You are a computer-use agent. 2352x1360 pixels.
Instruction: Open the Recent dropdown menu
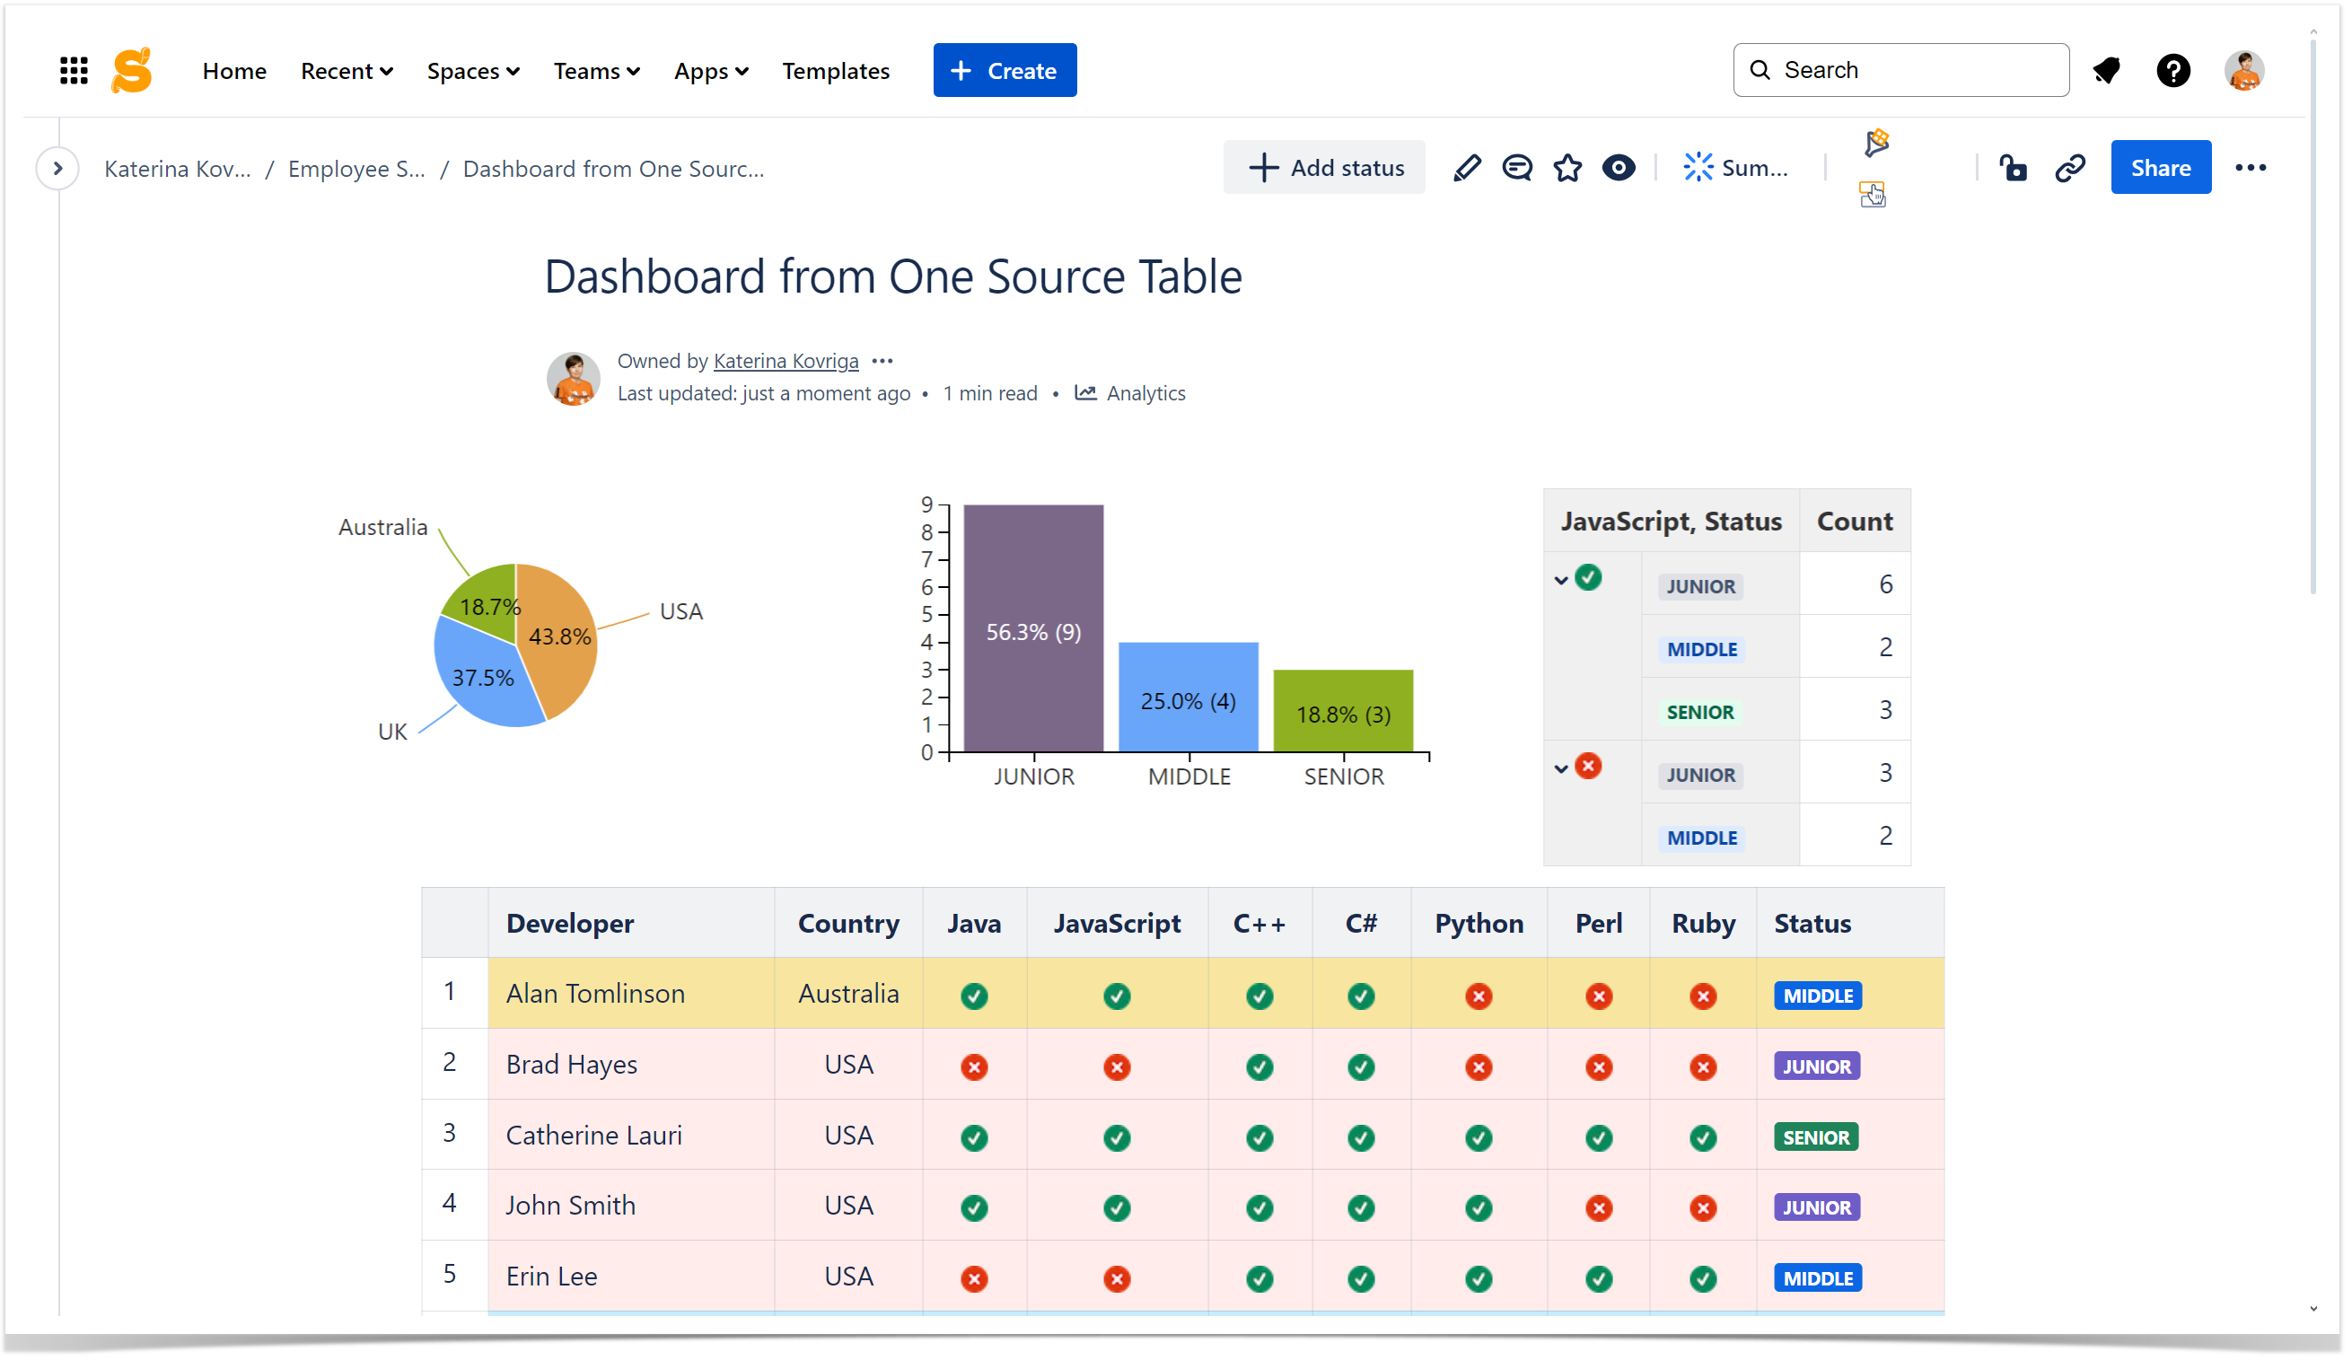pos(347,71)
